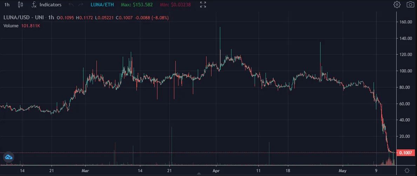Open chart settings gear
The width and height of the screenshot is (417, 176).
[397, 5]
